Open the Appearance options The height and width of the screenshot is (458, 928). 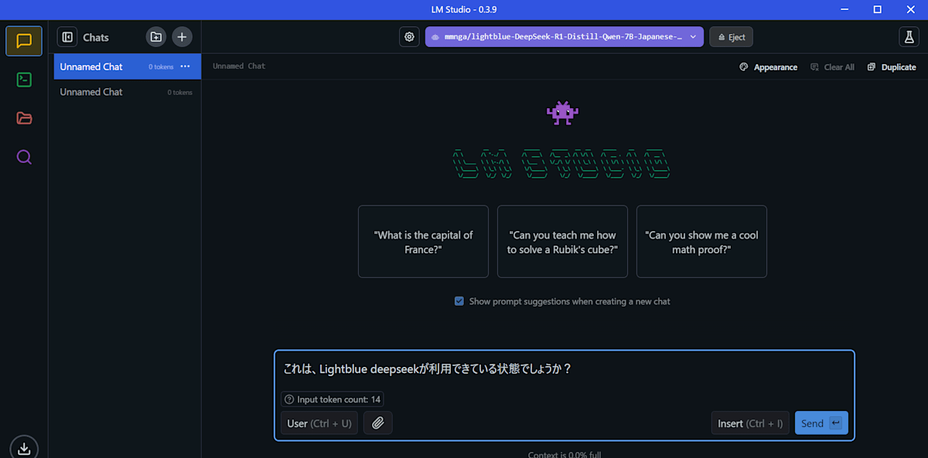pos(768,67)
